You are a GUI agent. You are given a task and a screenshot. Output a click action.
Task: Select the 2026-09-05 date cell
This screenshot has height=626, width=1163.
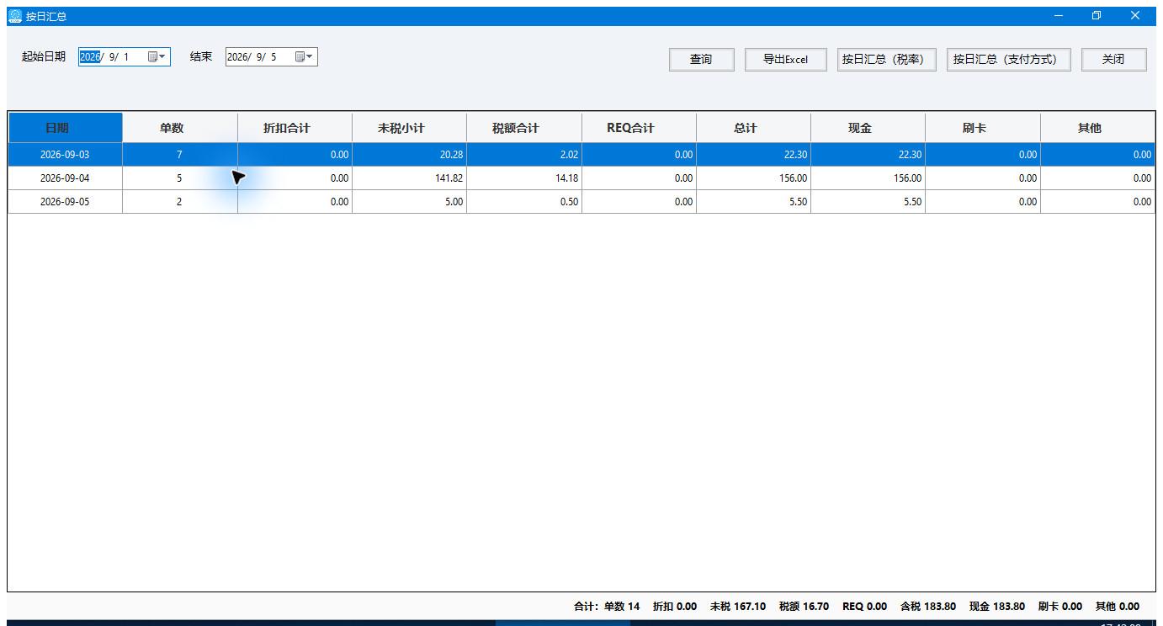[x=66, y=202]
